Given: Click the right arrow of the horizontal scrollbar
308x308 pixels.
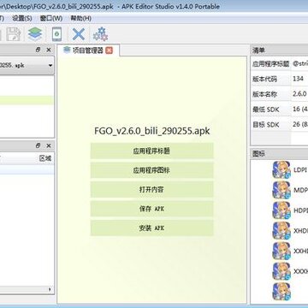Looking at the screenshot, I should tap(50, 289).
